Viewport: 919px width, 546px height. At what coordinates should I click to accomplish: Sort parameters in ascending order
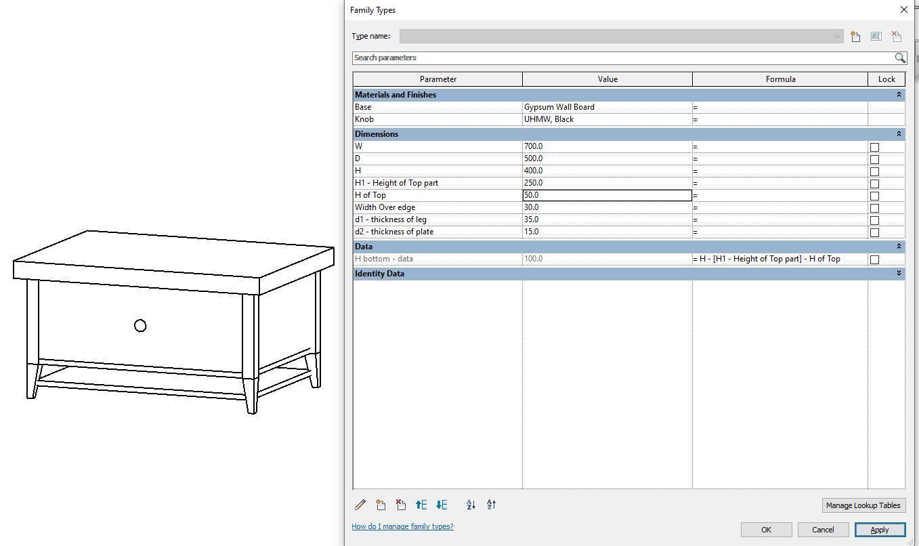470,505
